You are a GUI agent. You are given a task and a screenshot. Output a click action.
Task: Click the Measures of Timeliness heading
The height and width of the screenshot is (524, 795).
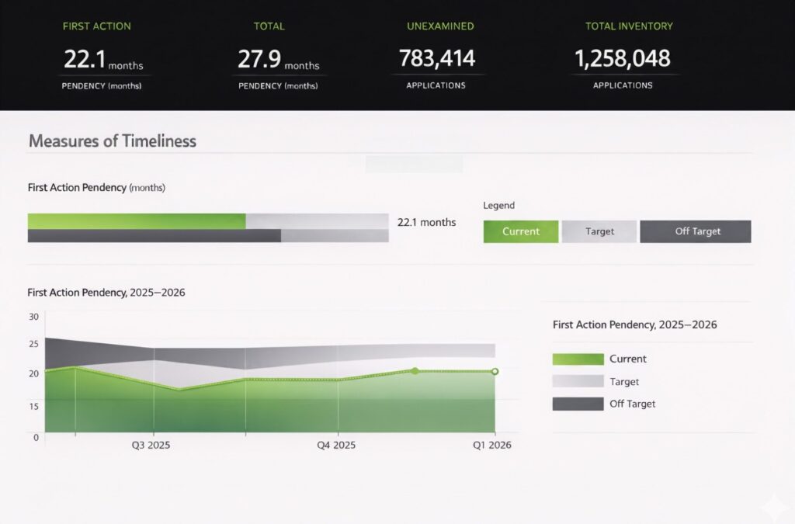(113, 141)
